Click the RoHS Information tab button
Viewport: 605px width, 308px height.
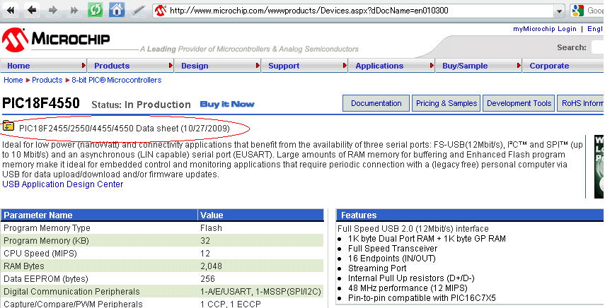tap(581, 103)
